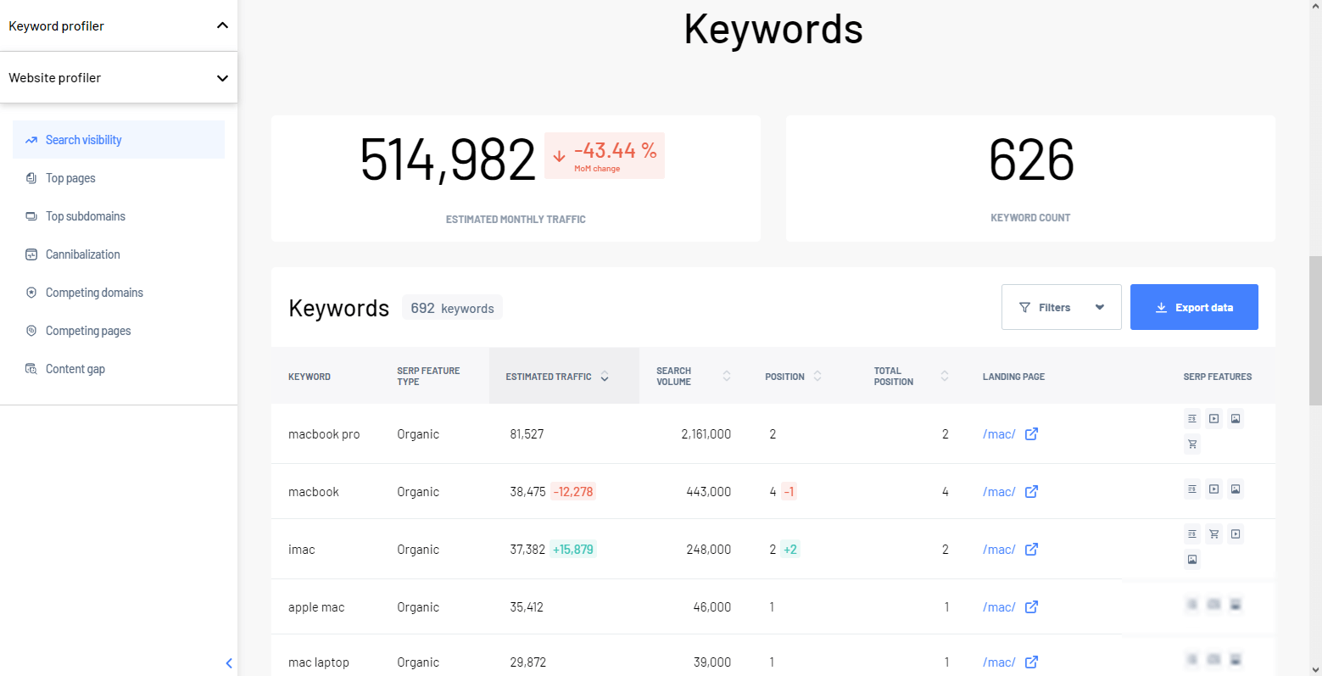The height and width of the screenshot is (676, 1322).
Task: Click the Top pages document icon
Action: pyautogui.click(x=31, y=178)
